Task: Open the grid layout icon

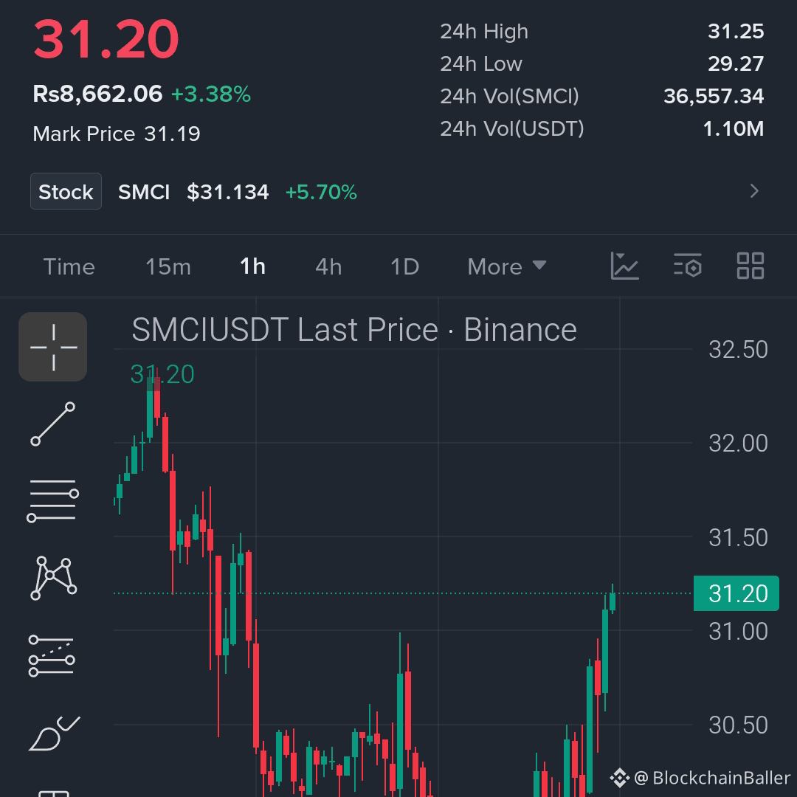Action: tap(751, 266)
